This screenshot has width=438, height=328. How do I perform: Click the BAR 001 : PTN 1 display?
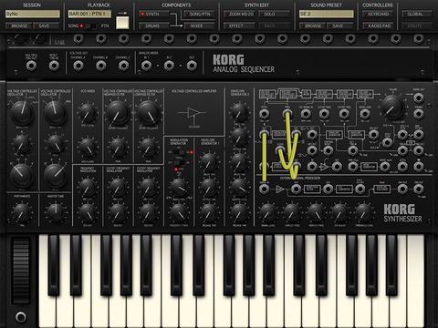click(89, 14)
